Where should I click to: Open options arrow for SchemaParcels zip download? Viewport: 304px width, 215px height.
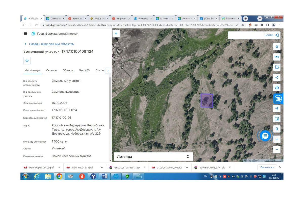(230, 167)
